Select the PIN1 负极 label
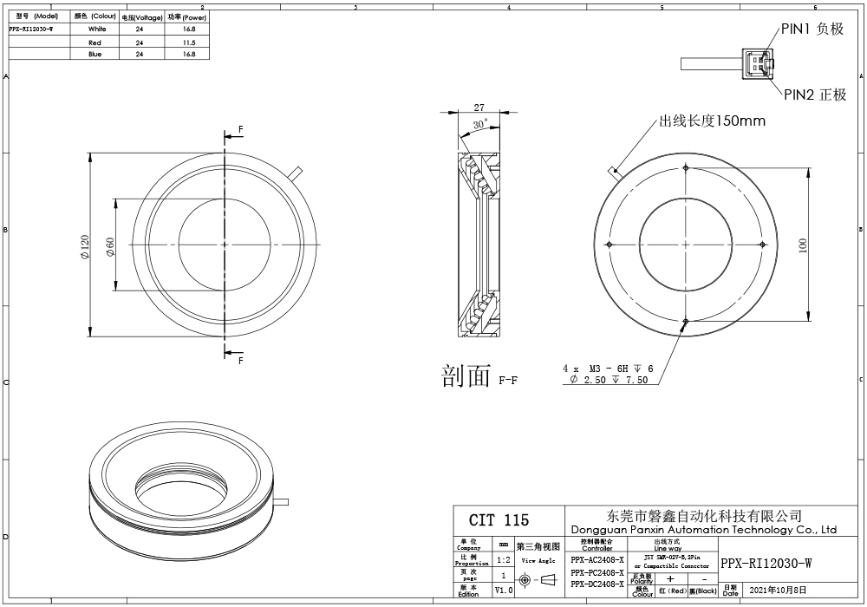867x607 pixels. pyautogui.click(x=812, y=29)
